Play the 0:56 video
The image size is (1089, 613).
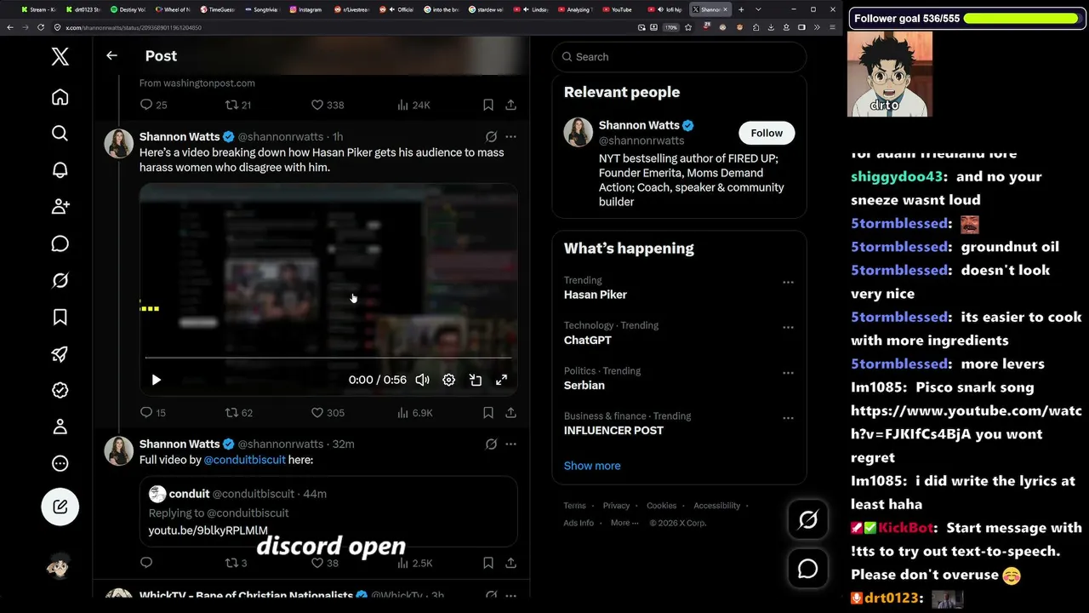tap(156, 380)
